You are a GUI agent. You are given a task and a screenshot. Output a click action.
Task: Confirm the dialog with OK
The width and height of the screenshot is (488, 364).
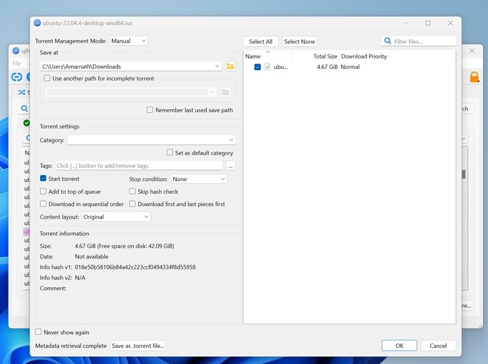click(400, 346)
